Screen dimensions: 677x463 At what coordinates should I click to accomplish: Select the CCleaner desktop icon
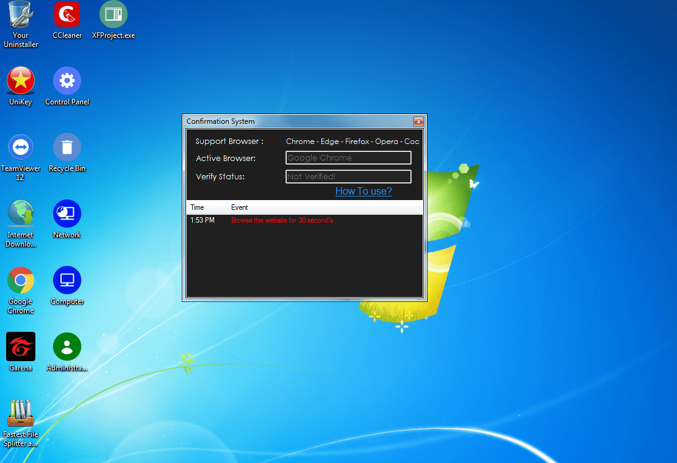coord(67,20)
